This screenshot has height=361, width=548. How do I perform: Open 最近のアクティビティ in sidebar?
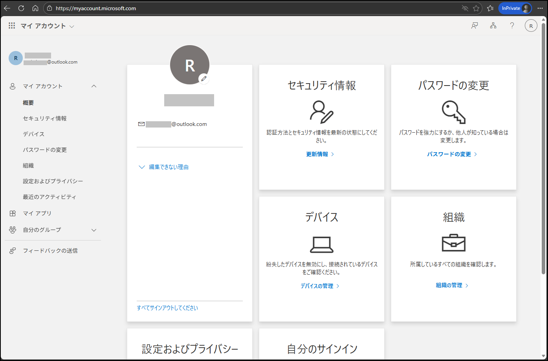[49, 197]
